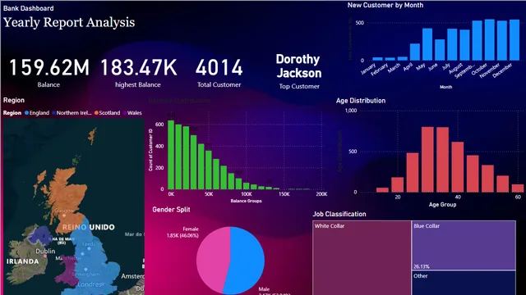
Task: Click the Count of Customer ID axis title
Action: (150, 150)
